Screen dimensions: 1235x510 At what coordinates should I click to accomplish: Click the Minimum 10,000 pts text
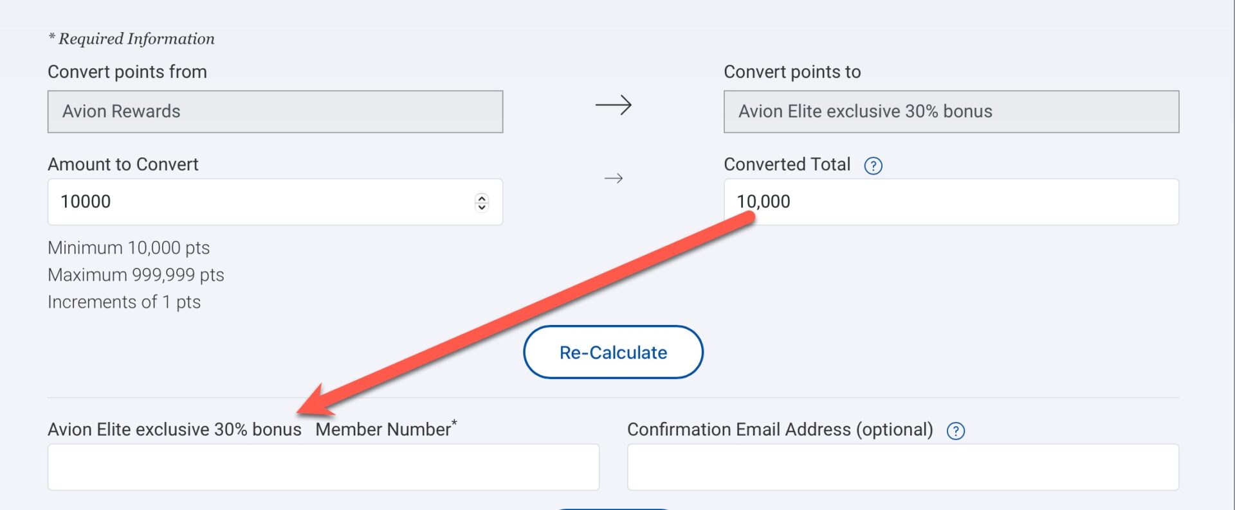coord(128,248)
